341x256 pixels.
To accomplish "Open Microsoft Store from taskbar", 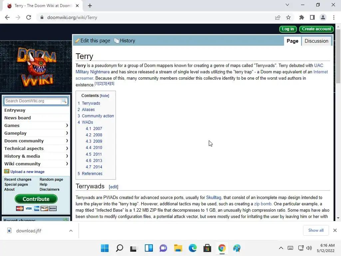I will (x=207, y=248).
